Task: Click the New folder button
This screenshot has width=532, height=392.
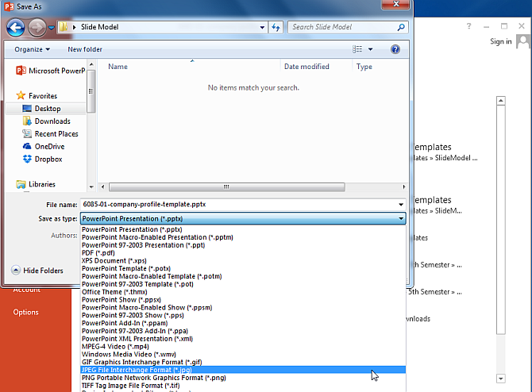Action: 85,49
